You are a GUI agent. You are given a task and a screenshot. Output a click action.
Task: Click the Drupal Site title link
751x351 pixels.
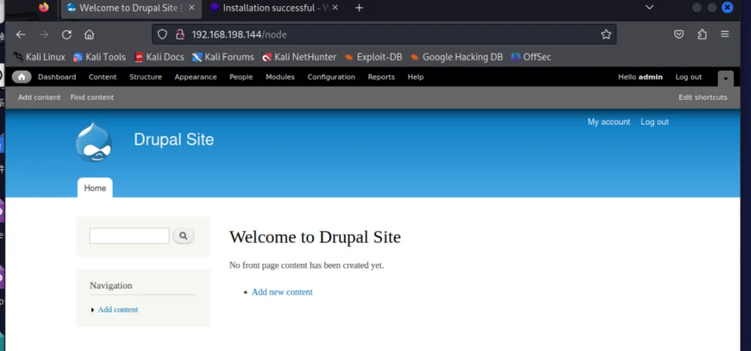pyautogui.click(x=174, y=140)
